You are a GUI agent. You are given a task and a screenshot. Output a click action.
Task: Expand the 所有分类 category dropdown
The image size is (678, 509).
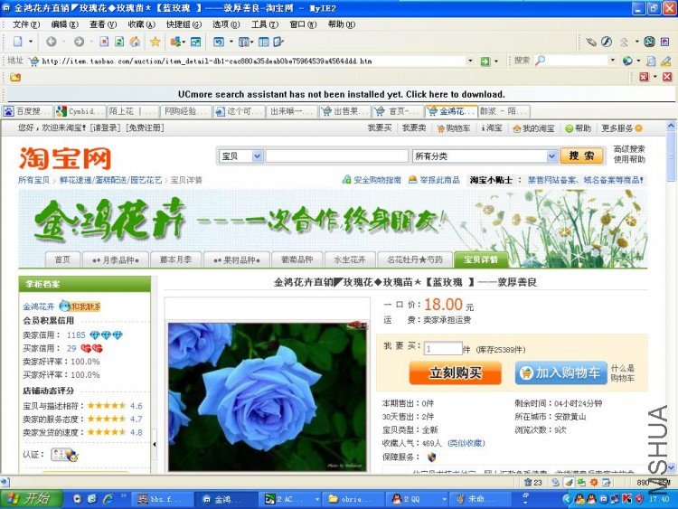click(x=551, y=156)
